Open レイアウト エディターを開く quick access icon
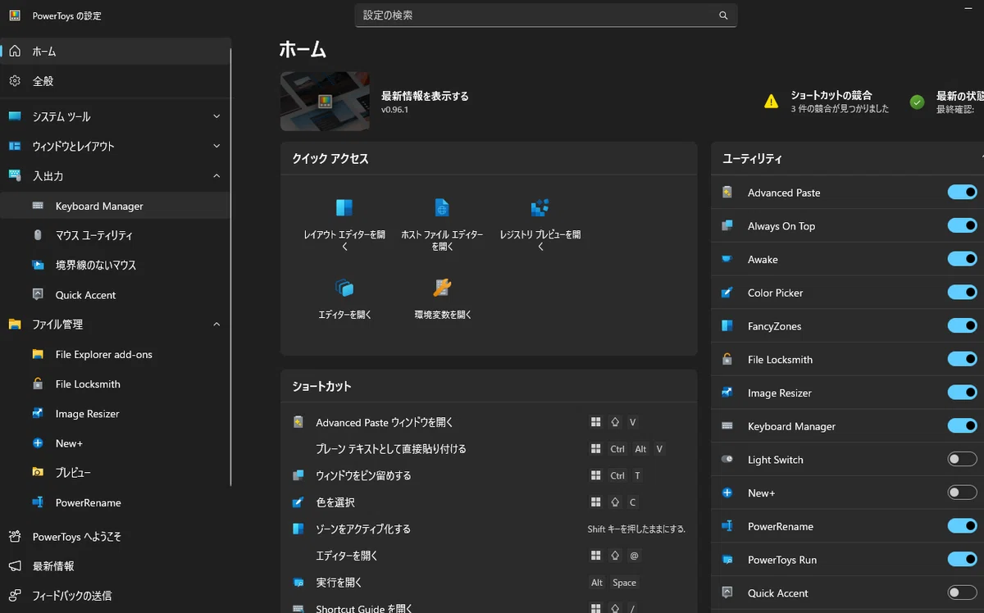984x613 pixels. pos(344,208)
